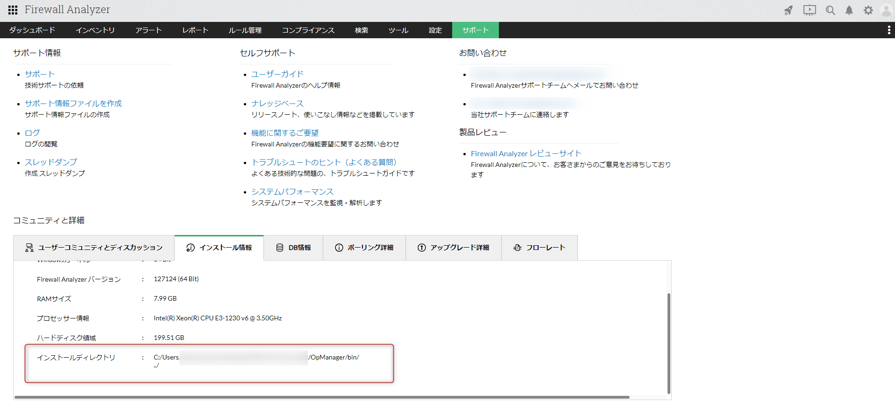
Task: Click the 製品レビュー heading
Action: pyautogui.click(x=483, y=132)
